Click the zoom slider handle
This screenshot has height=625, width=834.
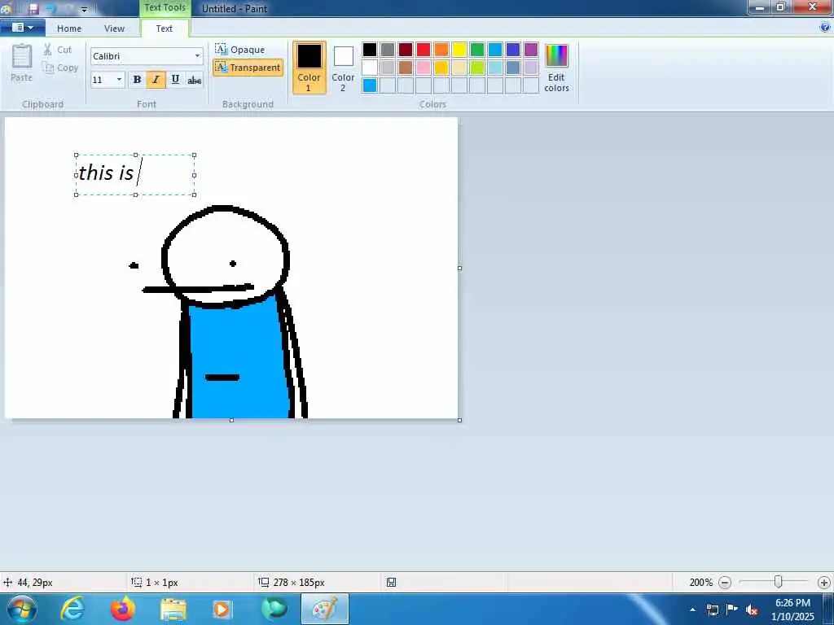click(x=778, y=582)
